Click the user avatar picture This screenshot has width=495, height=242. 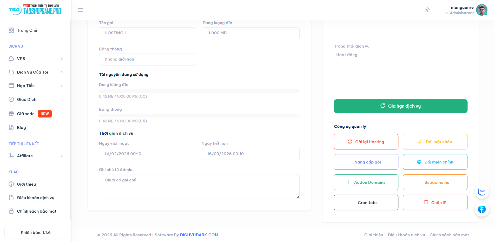pyautogui.click(x=481, y=10)
